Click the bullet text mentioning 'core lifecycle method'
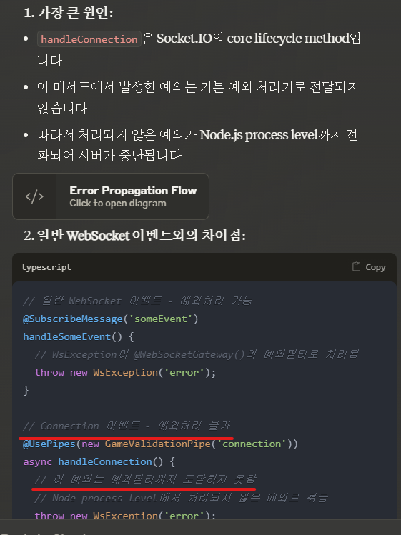This screenshot has height=535, width=401. click(x=199, y=49)
